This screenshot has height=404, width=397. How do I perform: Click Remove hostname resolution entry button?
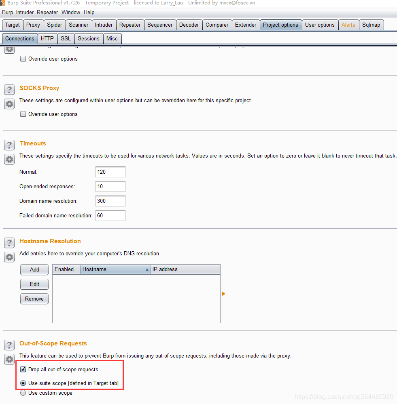(34, 299)
